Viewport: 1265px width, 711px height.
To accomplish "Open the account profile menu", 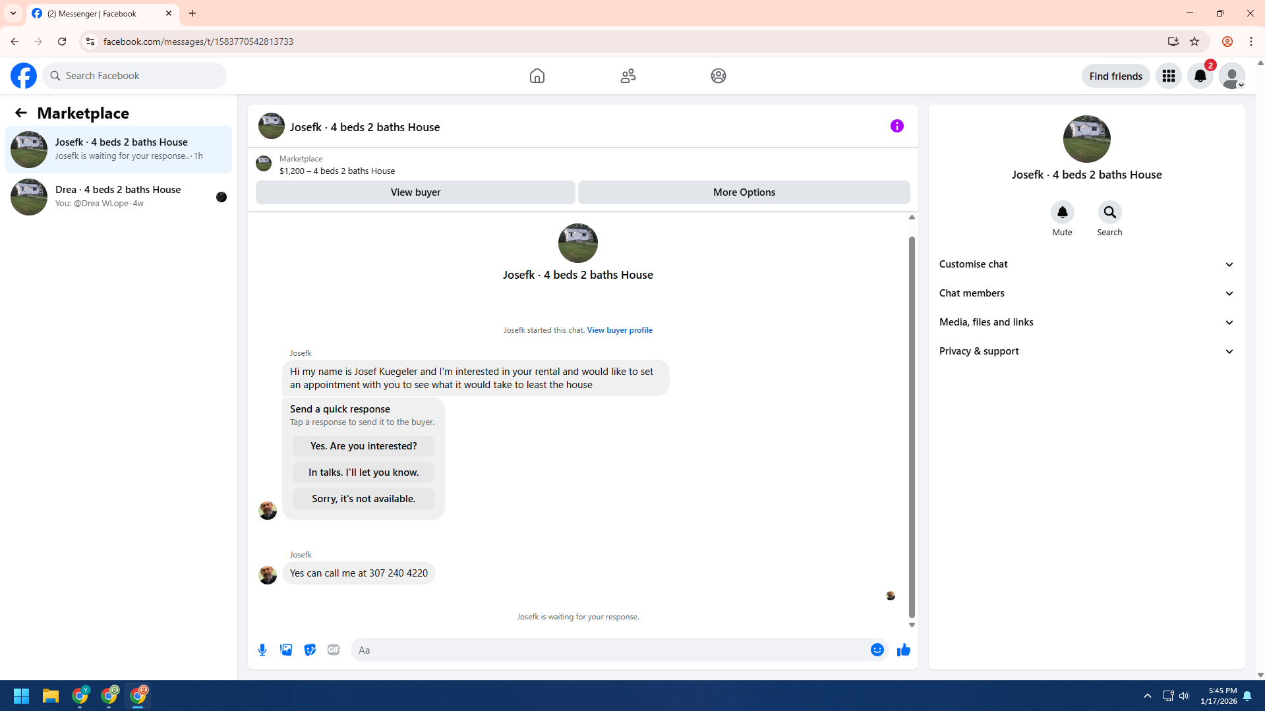I will (x=1232, y=76).
